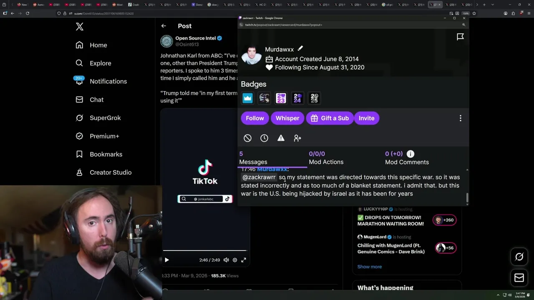The height and width of the screenshot is (300, 534).
Task: Click the bookmark star in address bar
Action: (474, 13)
